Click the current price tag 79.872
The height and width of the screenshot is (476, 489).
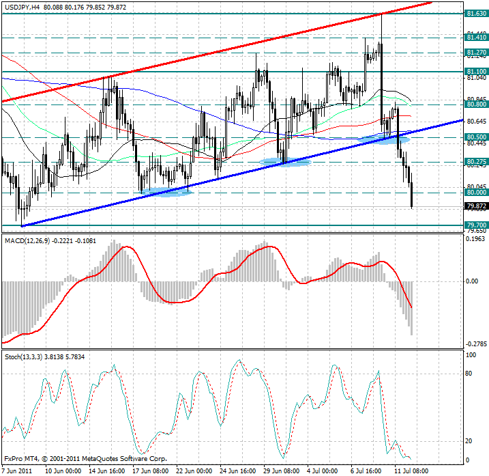475,206
